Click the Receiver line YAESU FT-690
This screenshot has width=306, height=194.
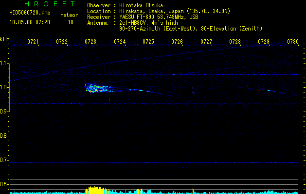[143, 17]
